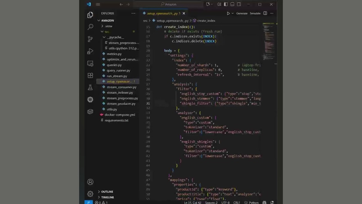This screenshot has width=362, height=204.
Task: Change indentation via Spaces: 2
Action: click(211, 202)
